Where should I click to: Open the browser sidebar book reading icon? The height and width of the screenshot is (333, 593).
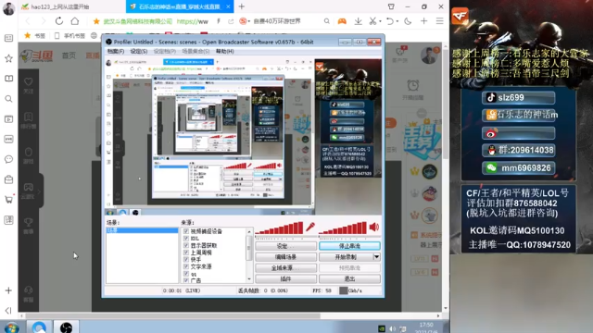coord(8,79)
